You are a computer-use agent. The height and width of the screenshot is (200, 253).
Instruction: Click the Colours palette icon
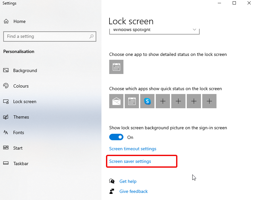click(6, 86)
